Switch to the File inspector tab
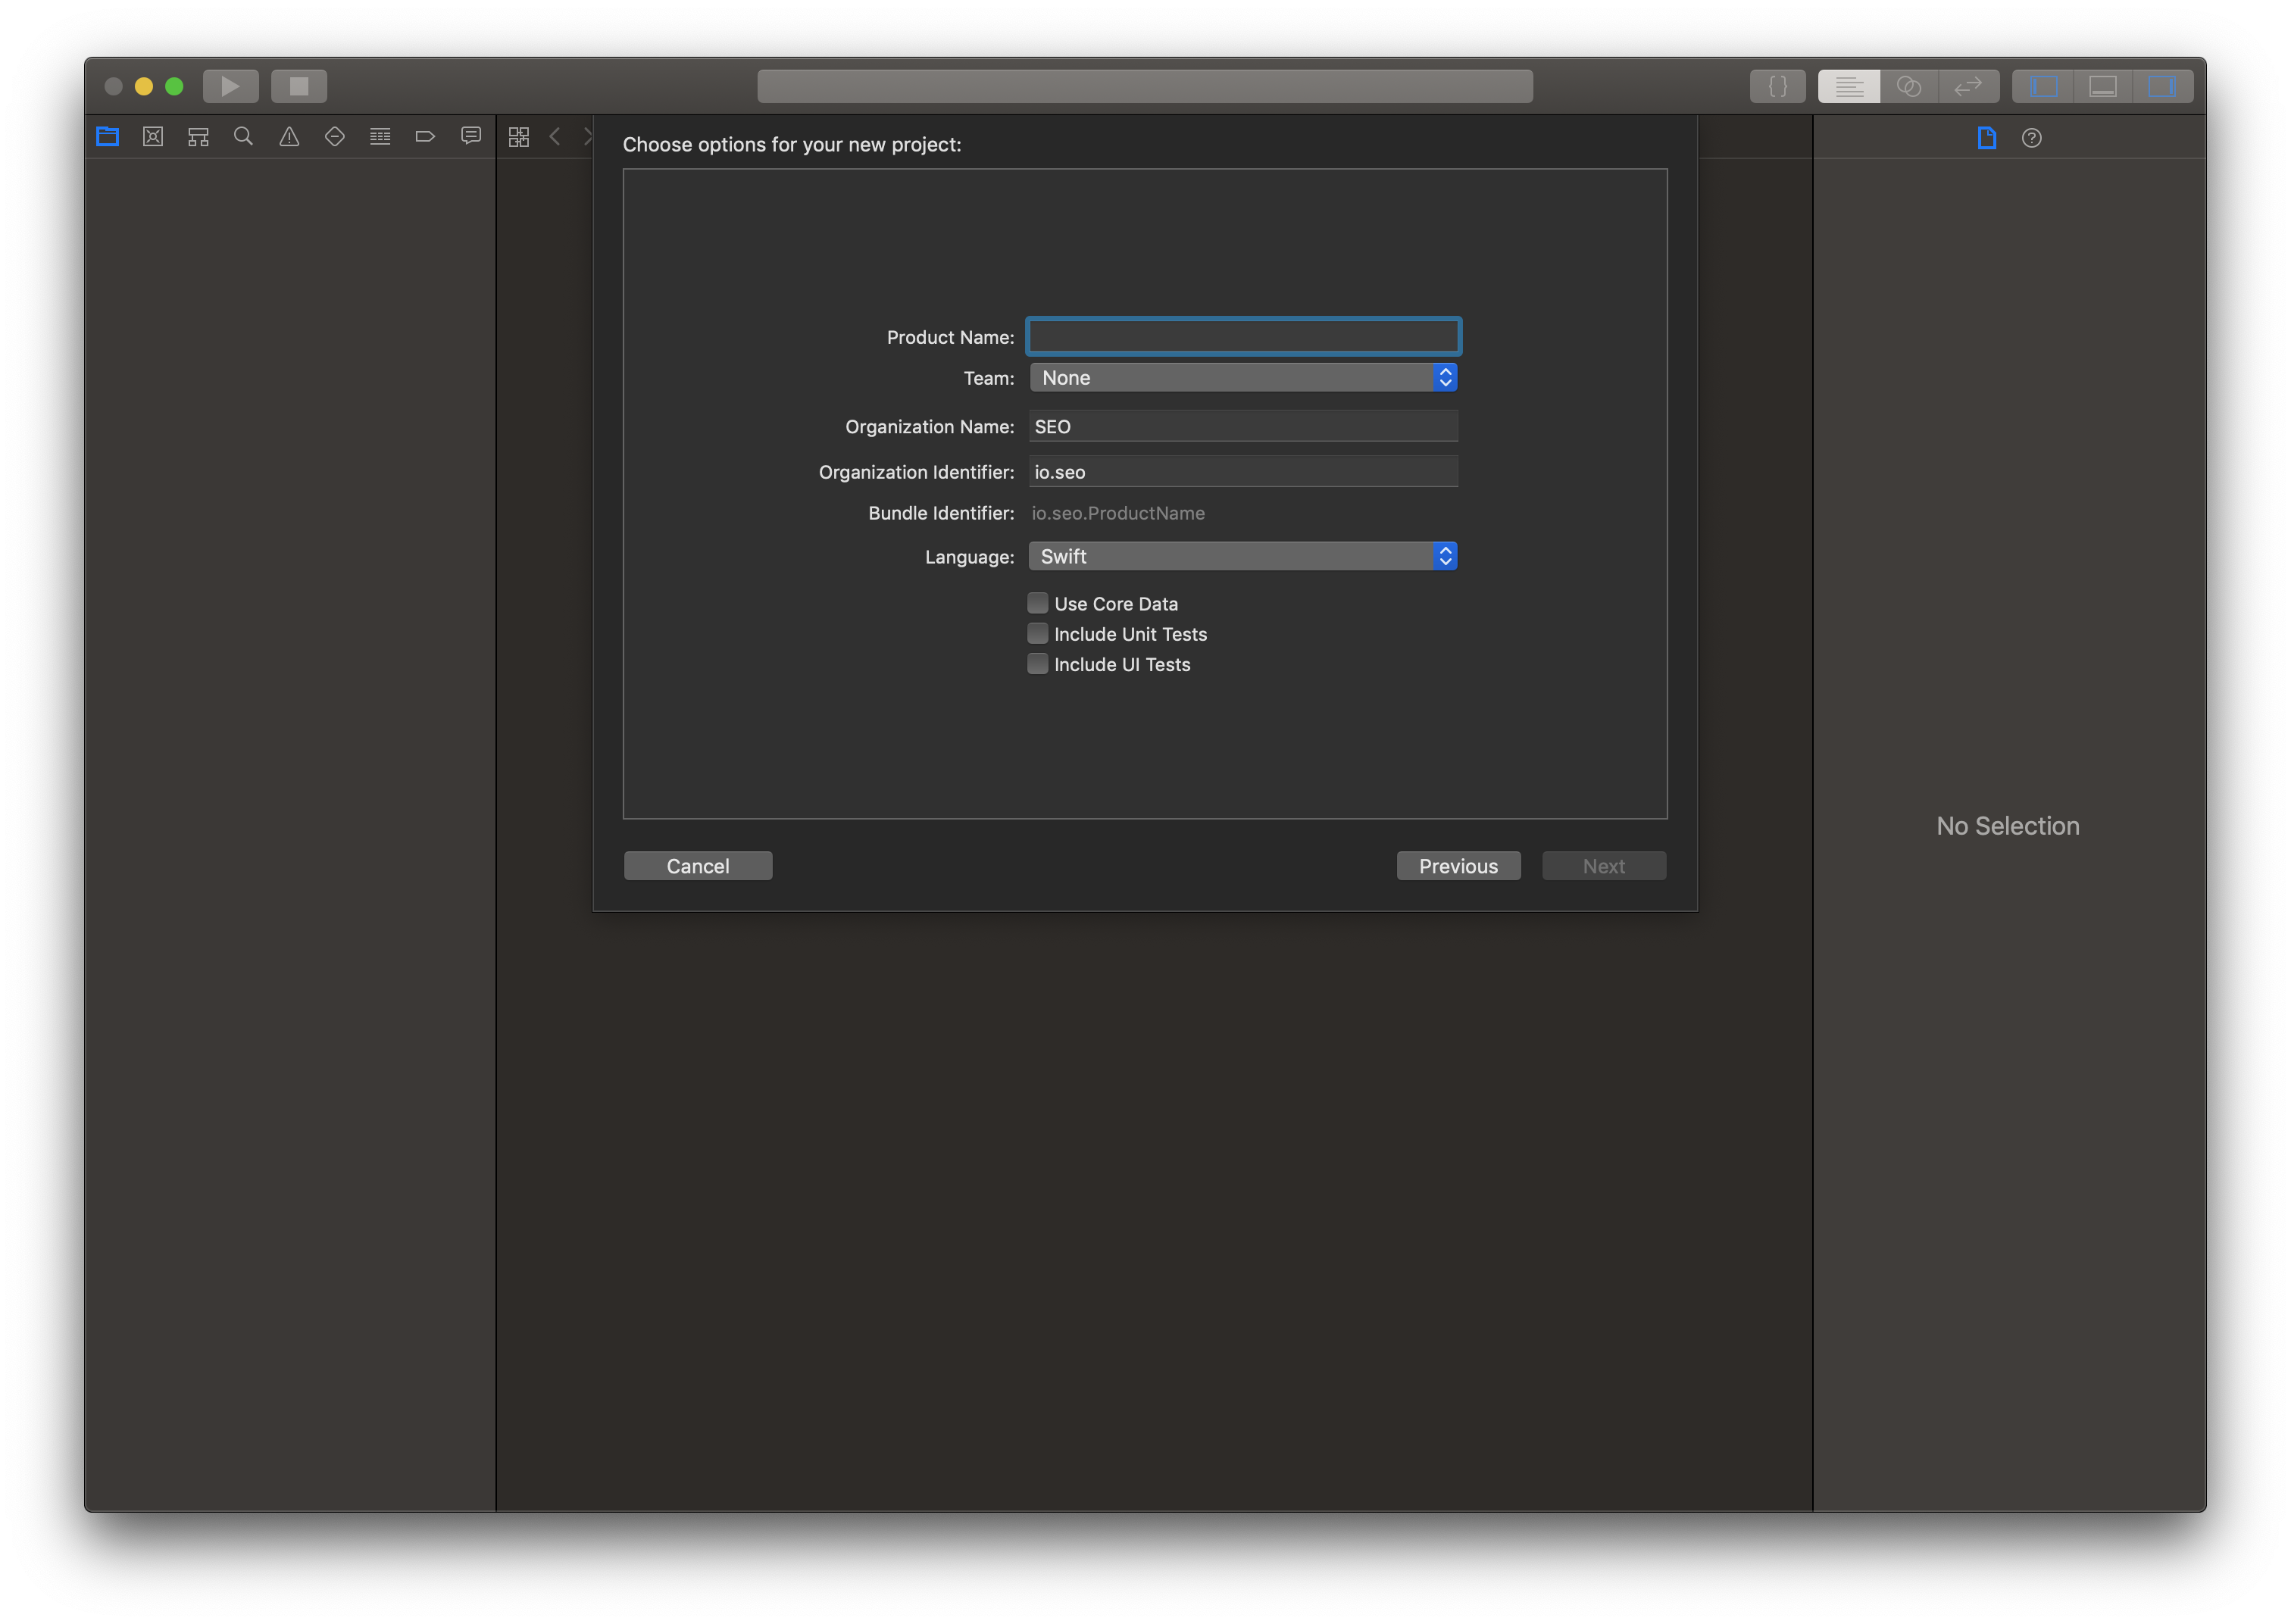The height and width of the screenshot is (1624, 2291). point(1986,138)
